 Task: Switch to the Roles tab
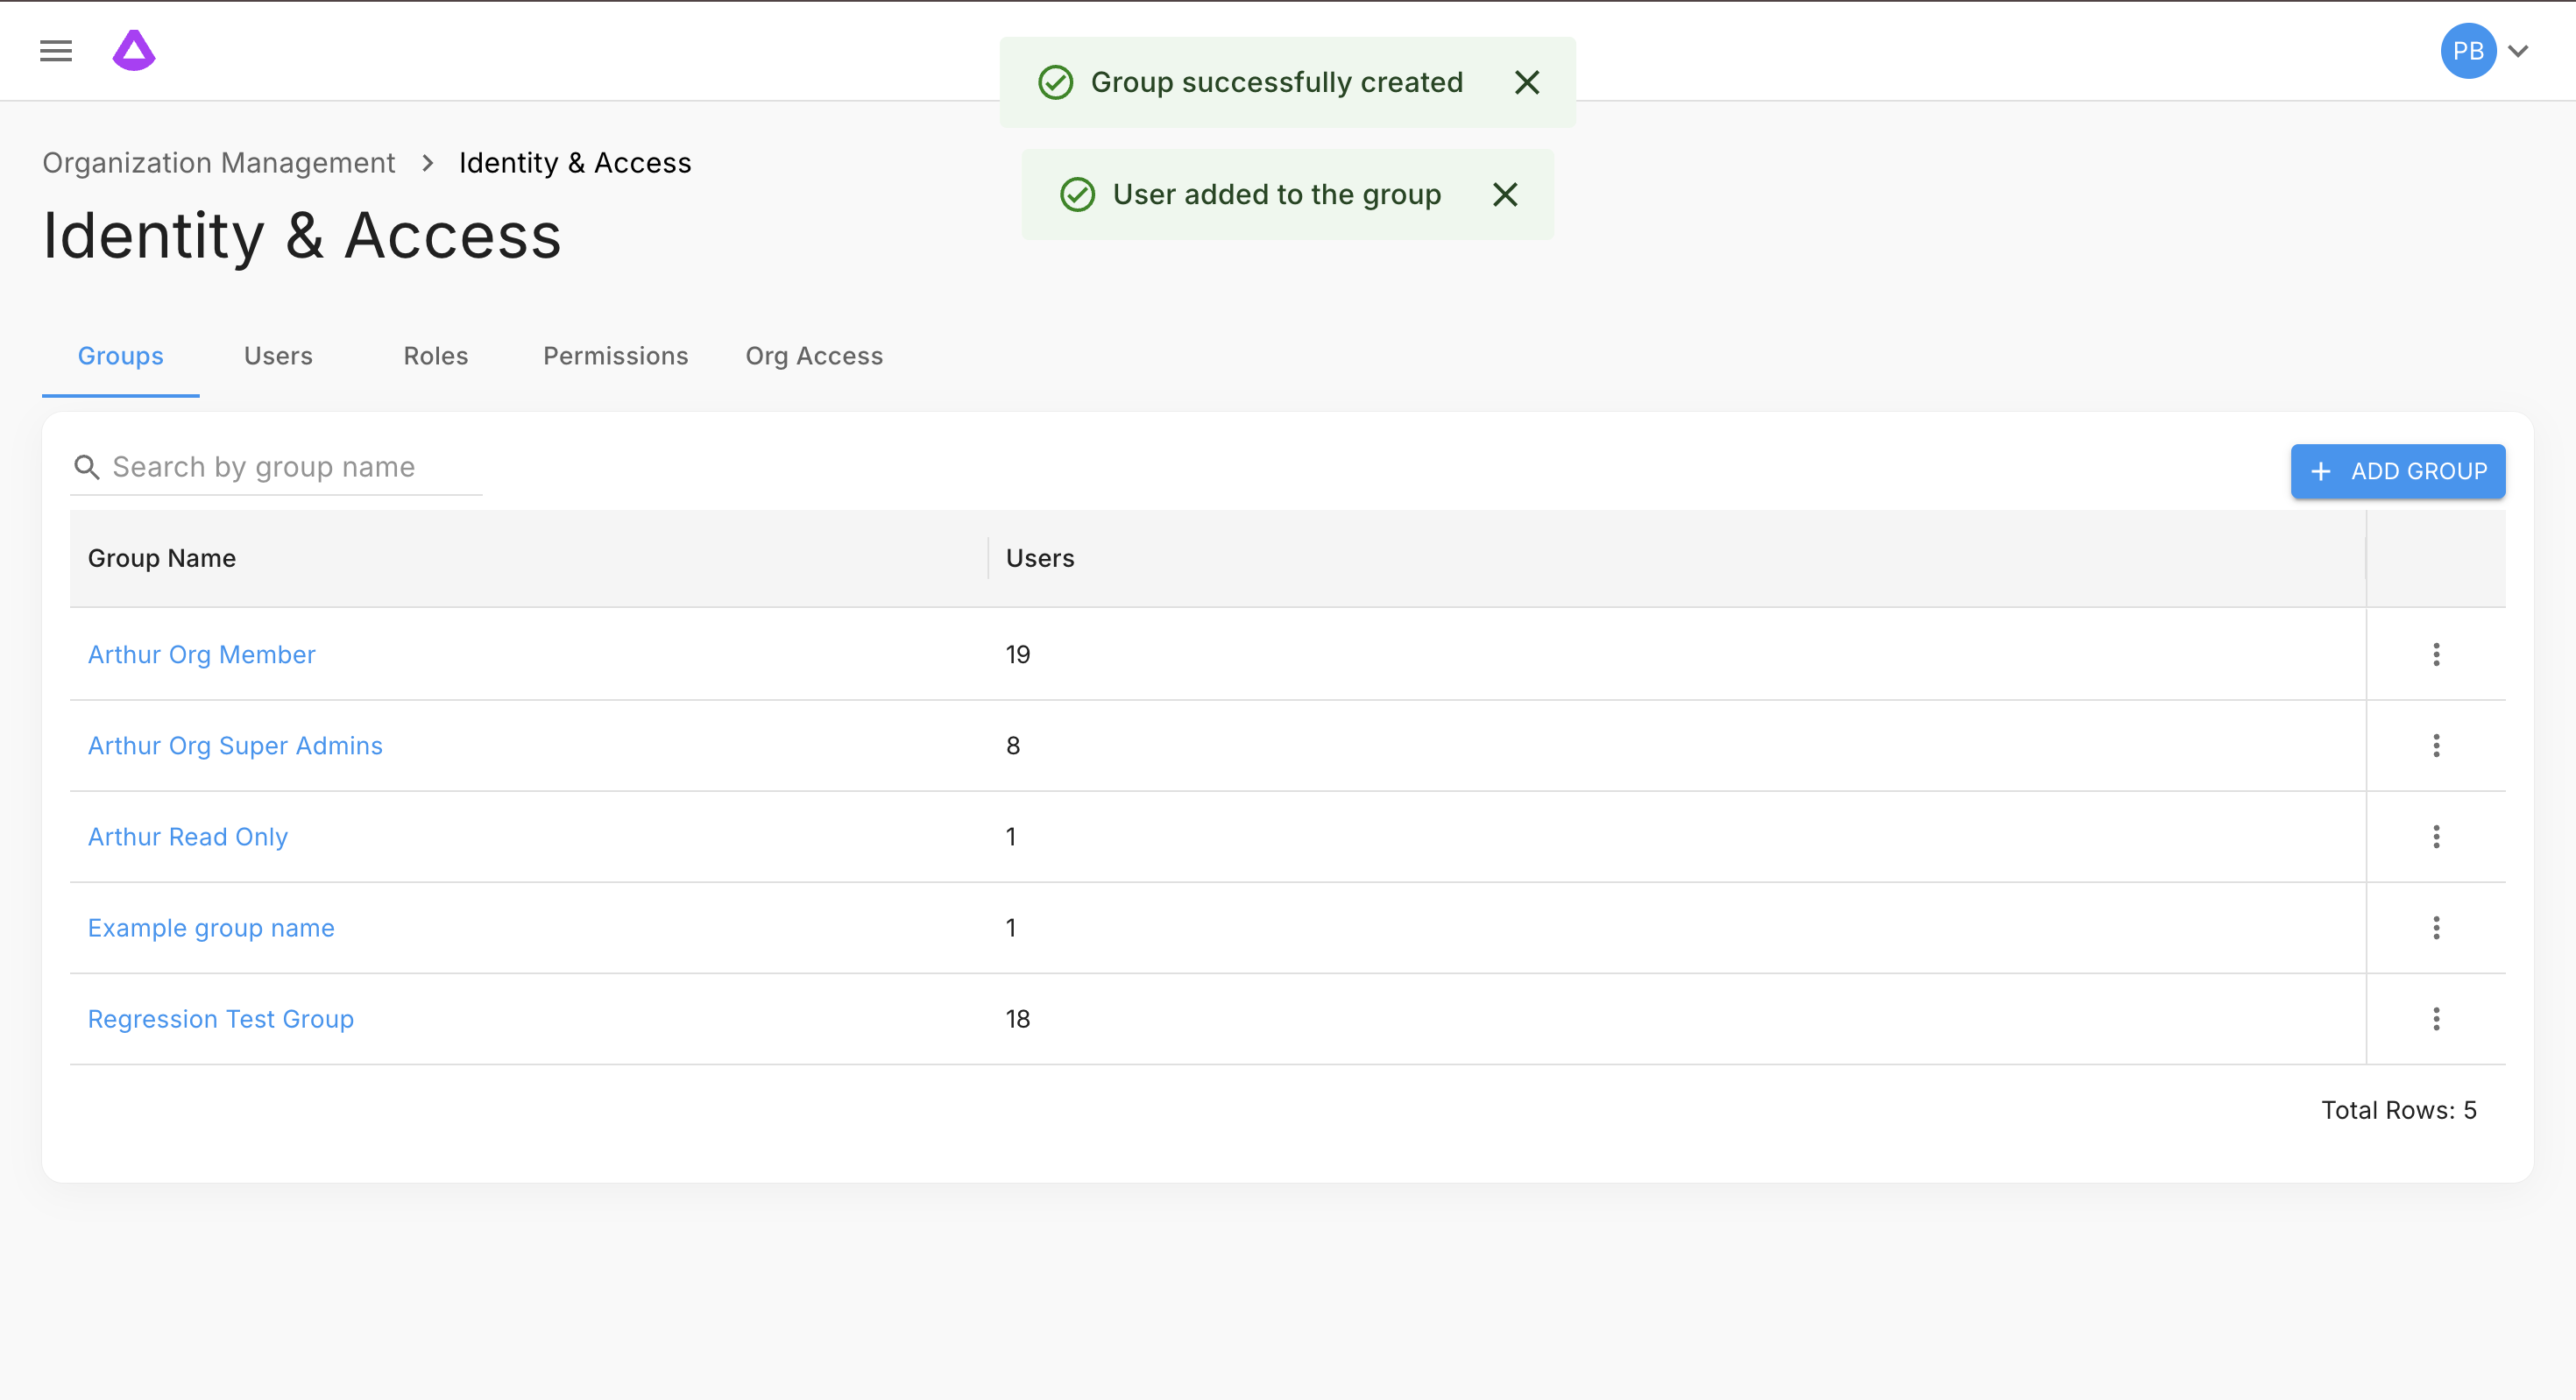click(x=435, y=356)
